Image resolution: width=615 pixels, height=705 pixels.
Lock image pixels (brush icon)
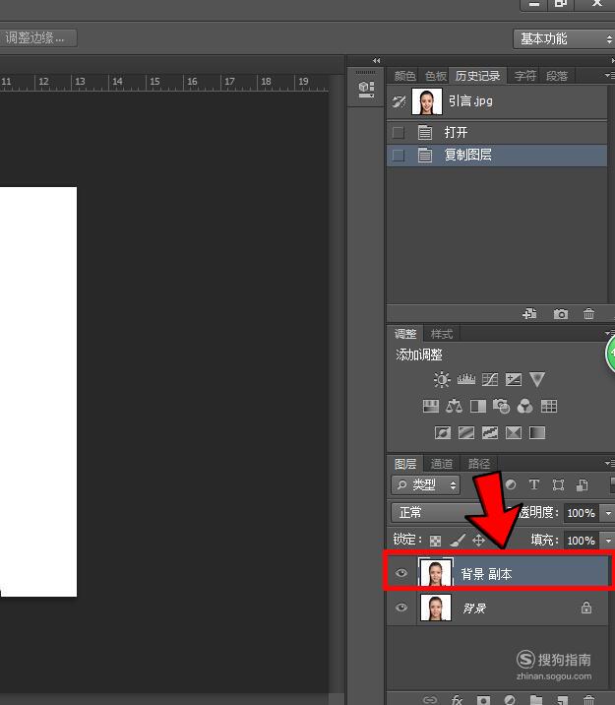click(458, 540)
